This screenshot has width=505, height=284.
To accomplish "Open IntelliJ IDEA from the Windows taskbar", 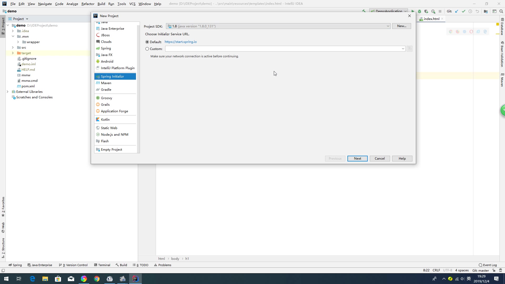I will coord(135,279).
